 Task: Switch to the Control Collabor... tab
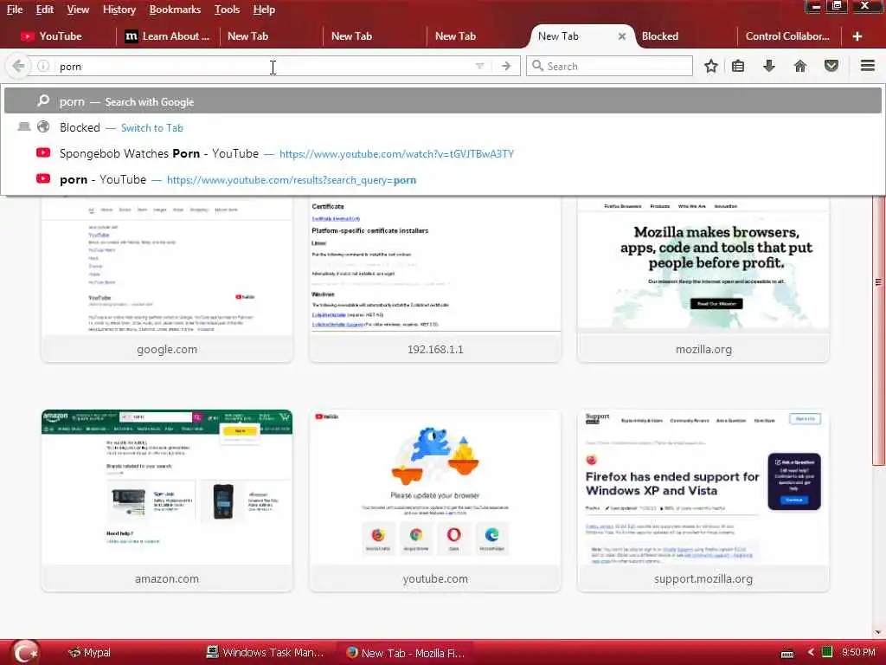789,36
